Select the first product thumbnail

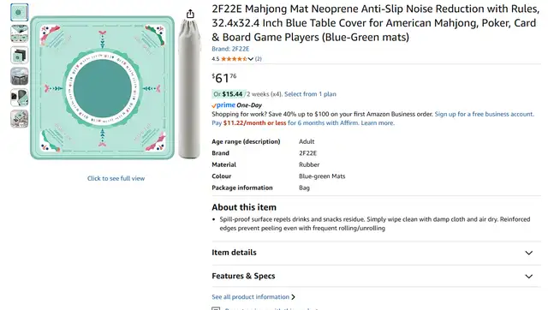(x=19, y=13)
